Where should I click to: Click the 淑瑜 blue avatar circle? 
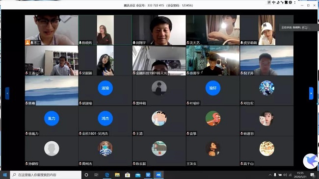tap(105, 88)
